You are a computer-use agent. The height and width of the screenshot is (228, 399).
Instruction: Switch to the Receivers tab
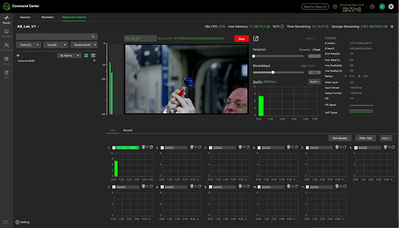pos(47,17)
